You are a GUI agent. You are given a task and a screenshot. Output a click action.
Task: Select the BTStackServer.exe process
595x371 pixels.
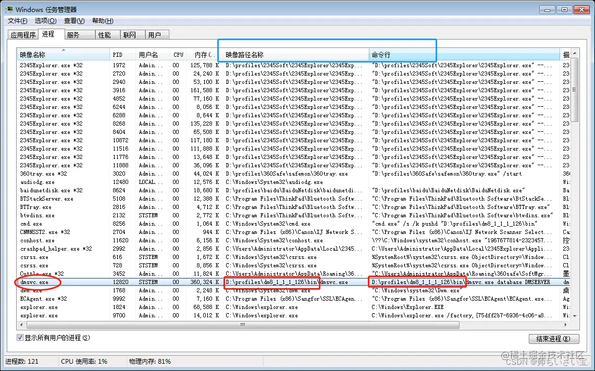pyautogui.click(x=294, y=199)
